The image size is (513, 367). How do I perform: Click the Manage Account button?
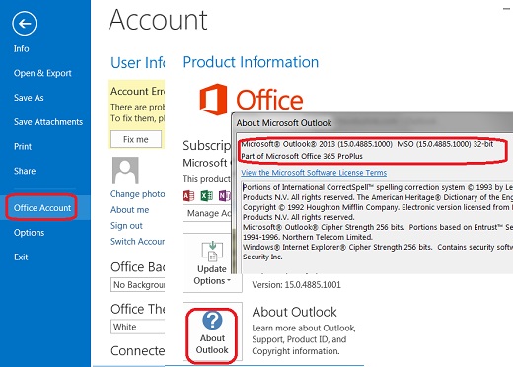click(207, 213)
